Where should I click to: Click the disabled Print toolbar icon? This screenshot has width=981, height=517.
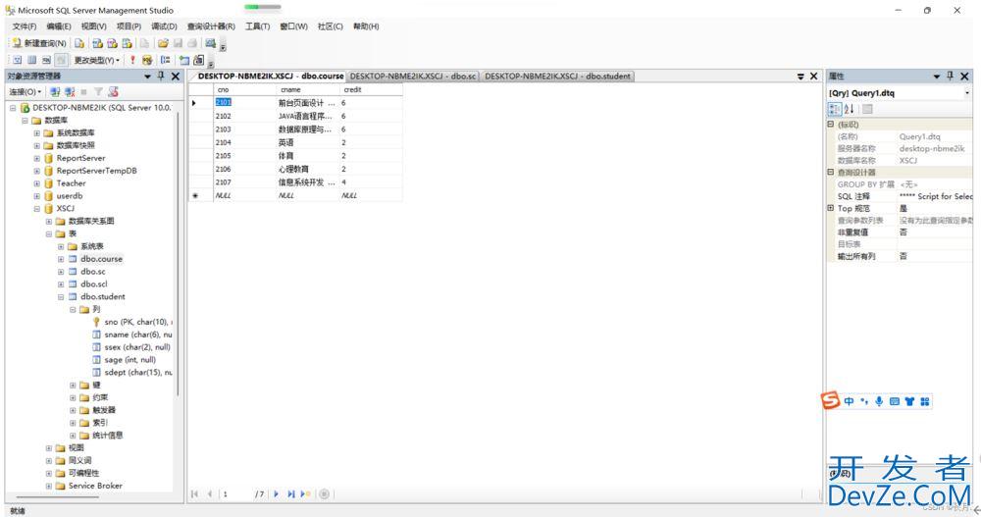pyautogui.click(x=192, y=43)
